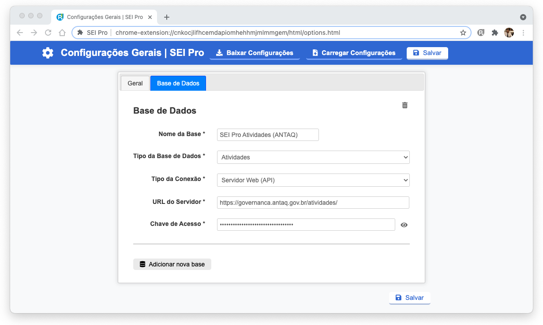Screen dimensions: 543x325
Task: Go back with the browser back arrow
Action: (x=20, y=33)
